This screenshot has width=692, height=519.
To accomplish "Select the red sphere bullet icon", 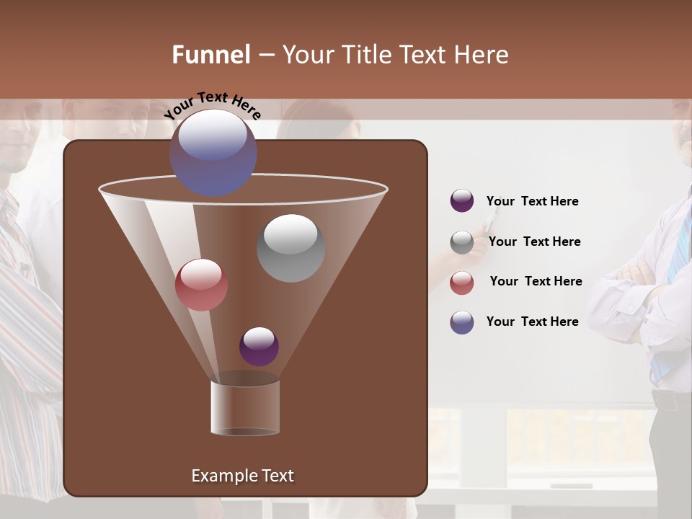I will point(462,282).
